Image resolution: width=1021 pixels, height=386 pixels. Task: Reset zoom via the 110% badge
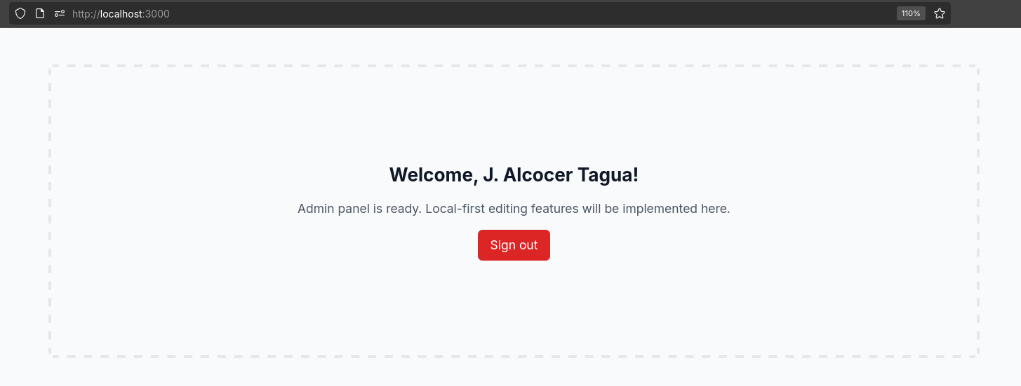click(x=911, y=13)
